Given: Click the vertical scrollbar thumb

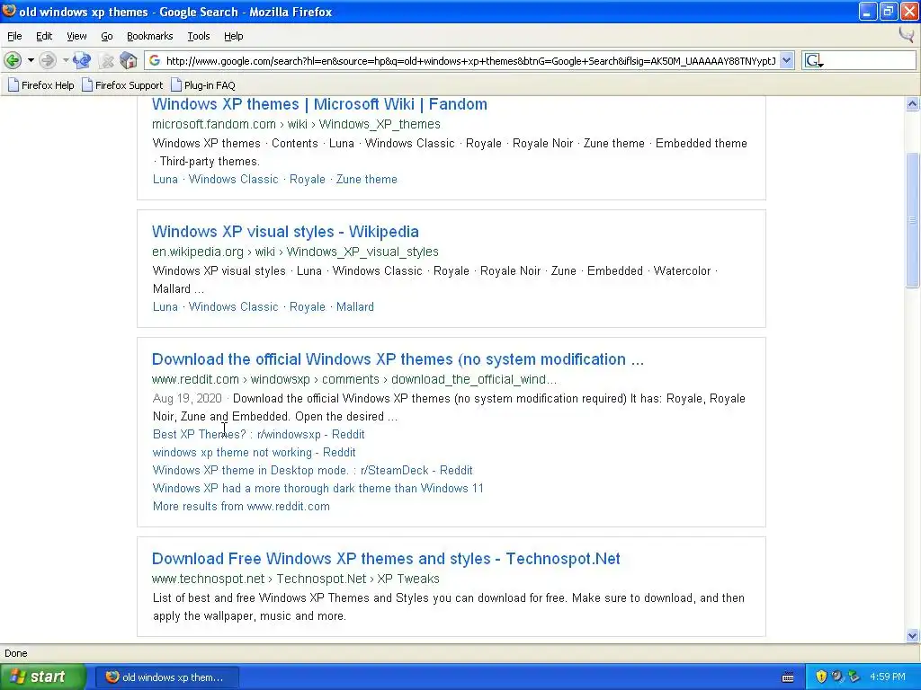Looking at the screenshot, I should click(912, 220).
